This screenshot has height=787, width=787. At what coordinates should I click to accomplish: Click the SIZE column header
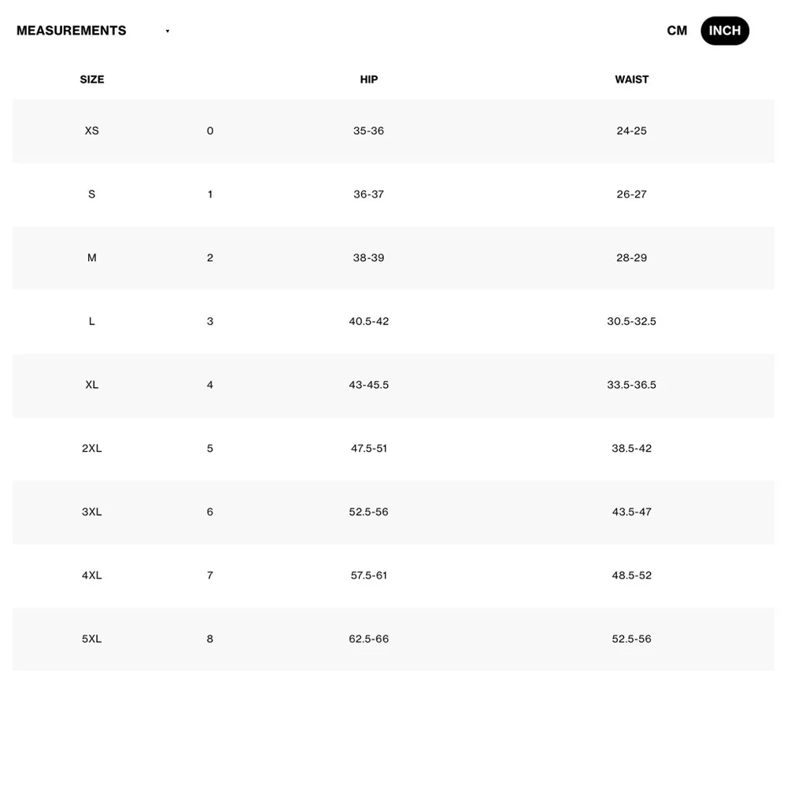pyautogui.click(x=92, y=79)
